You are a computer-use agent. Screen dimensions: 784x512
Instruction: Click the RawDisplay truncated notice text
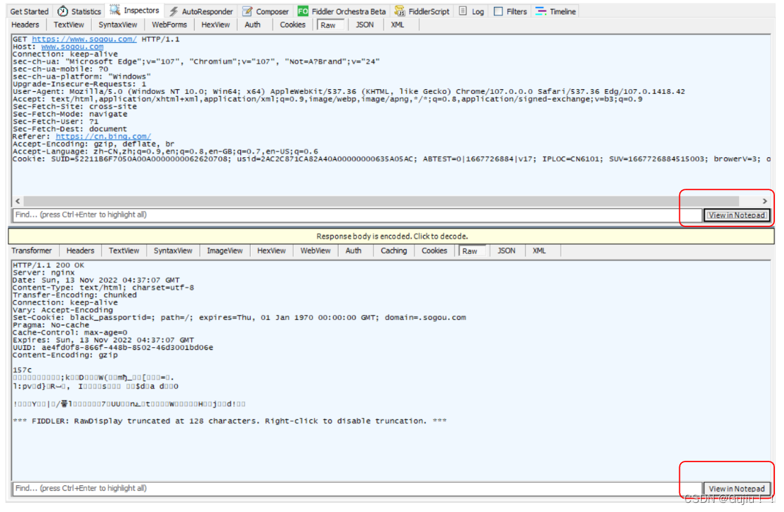230,421
